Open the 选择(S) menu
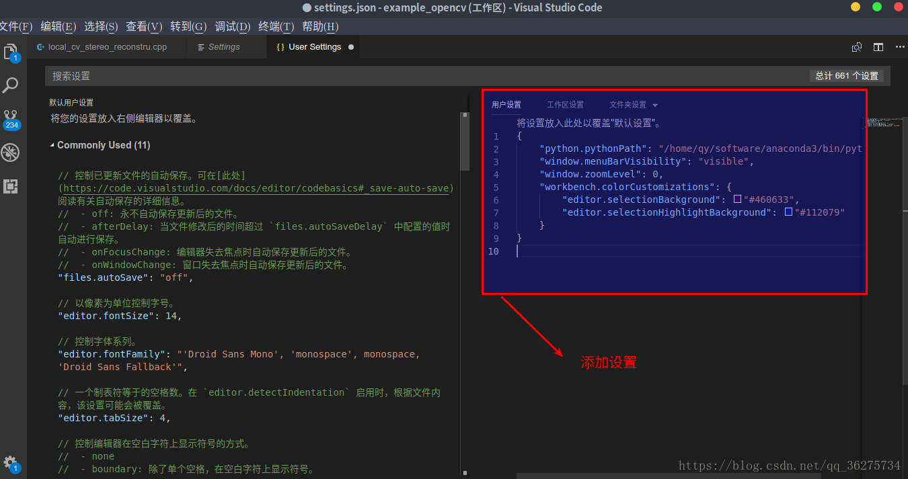Image resolution: width=908 pixels, height=479 pixels. click(x=101, y=27)
